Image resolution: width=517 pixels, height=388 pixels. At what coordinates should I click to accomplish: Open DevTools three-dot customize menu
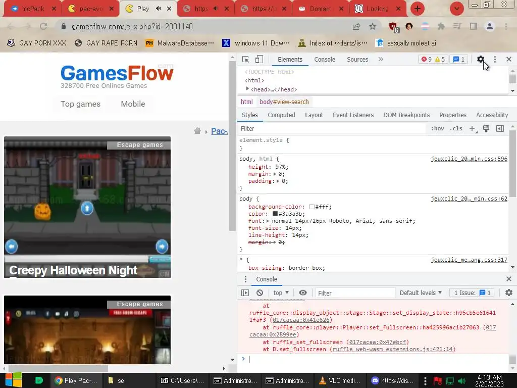(x=495, y=60)
